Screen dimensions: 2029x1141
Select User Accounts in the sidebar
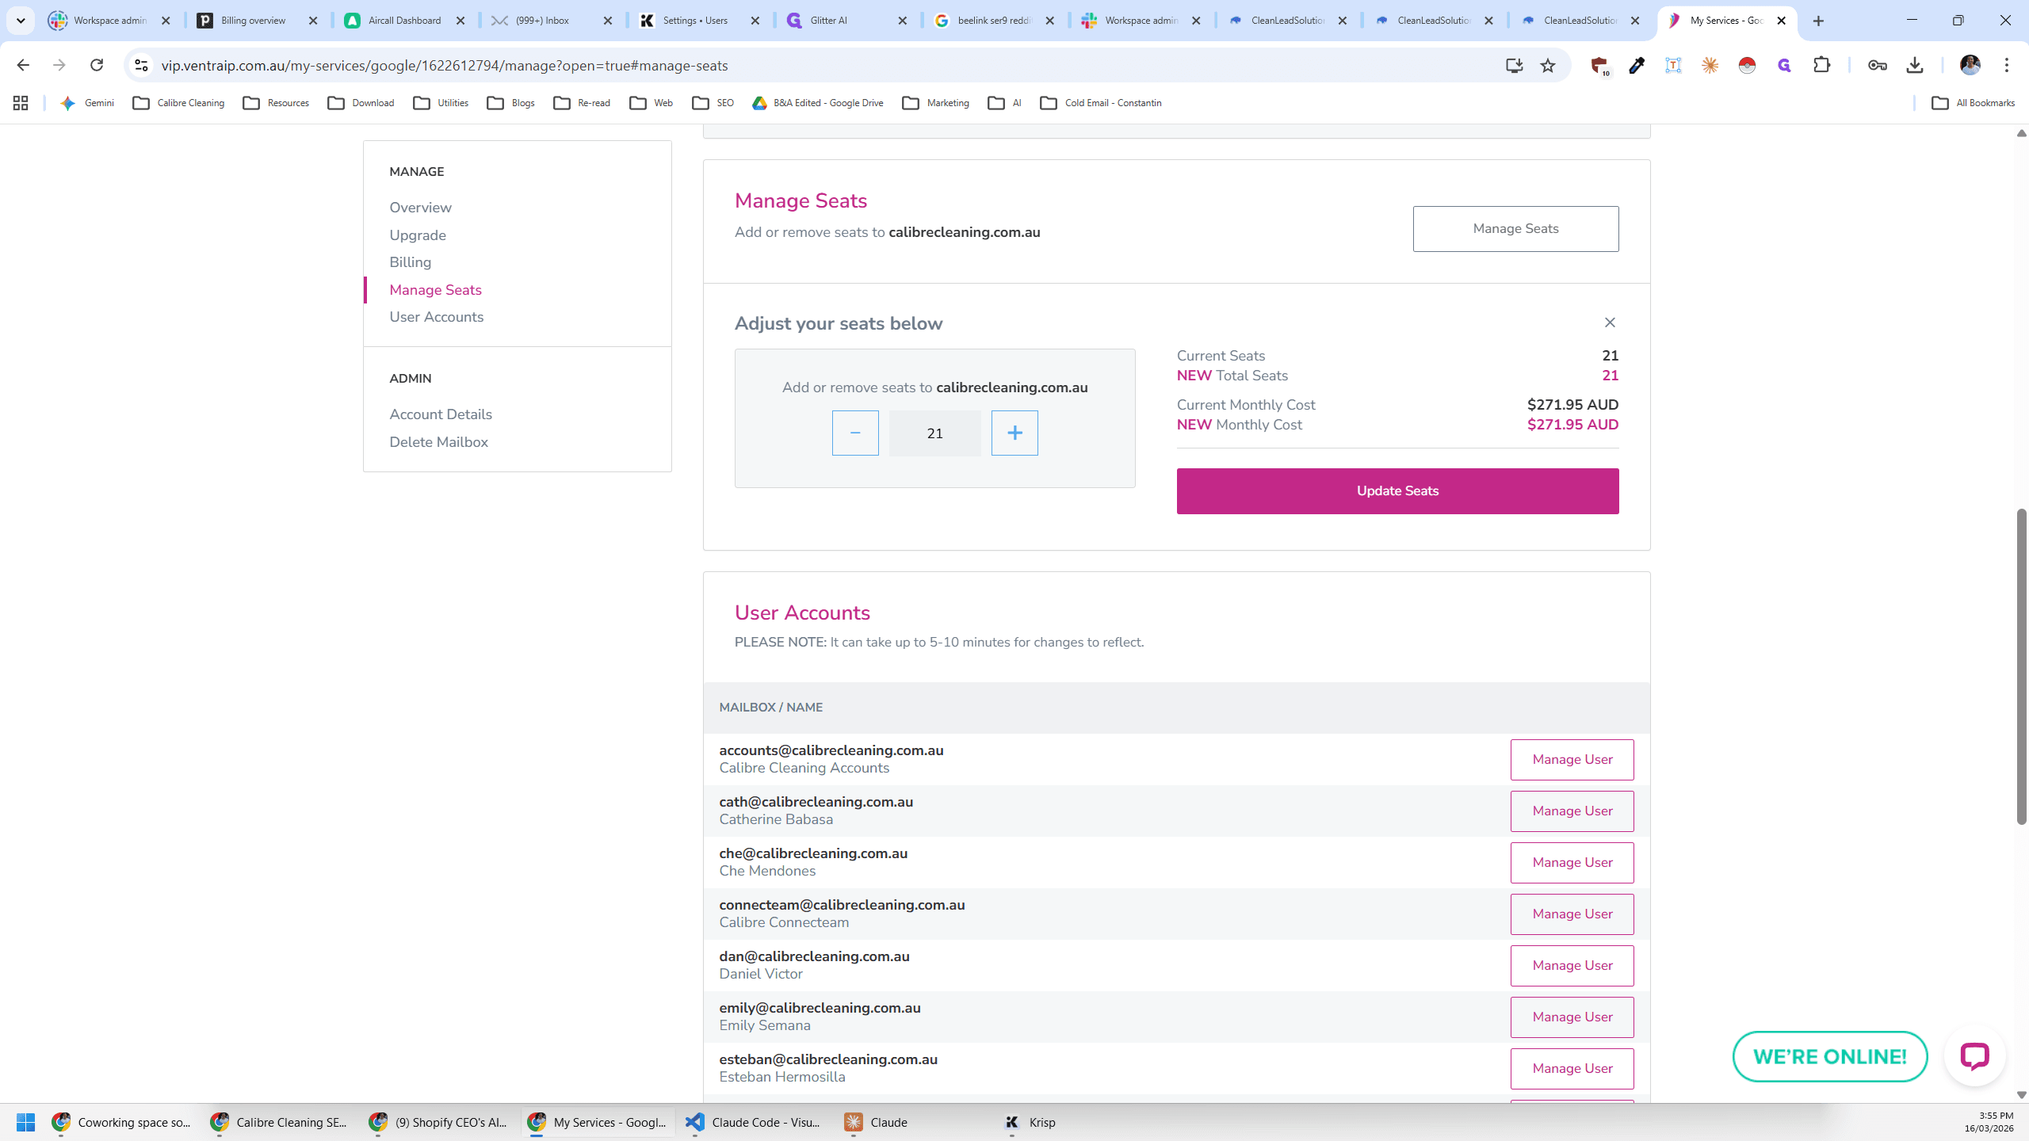tap(436, 317)
